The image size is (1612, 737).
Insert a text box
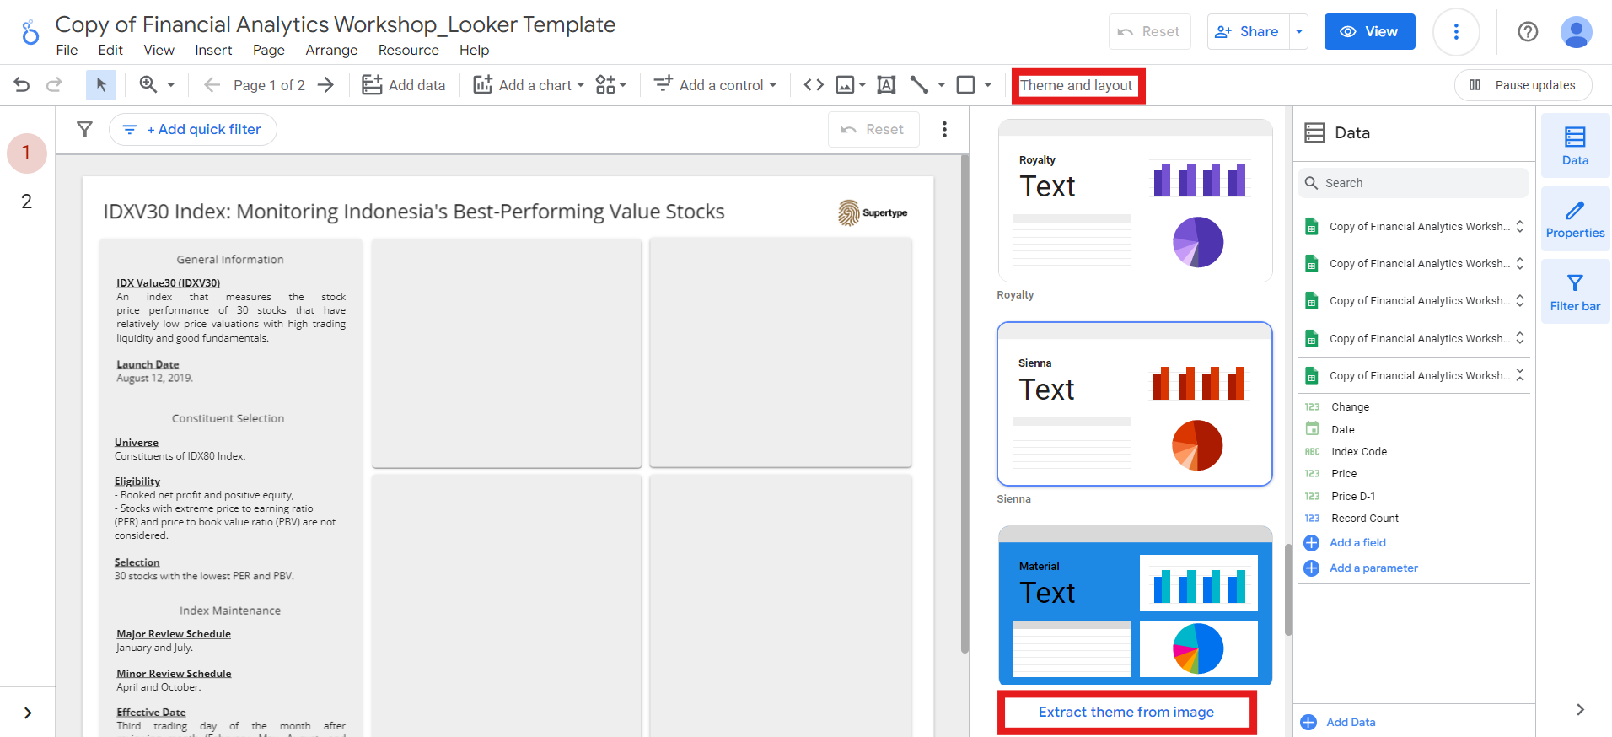pos(886,85)
